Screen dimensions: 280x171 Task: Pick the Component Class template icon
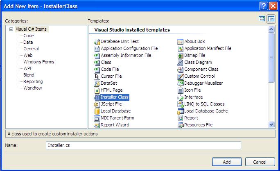pyautogui.click(x=181, y=70)
